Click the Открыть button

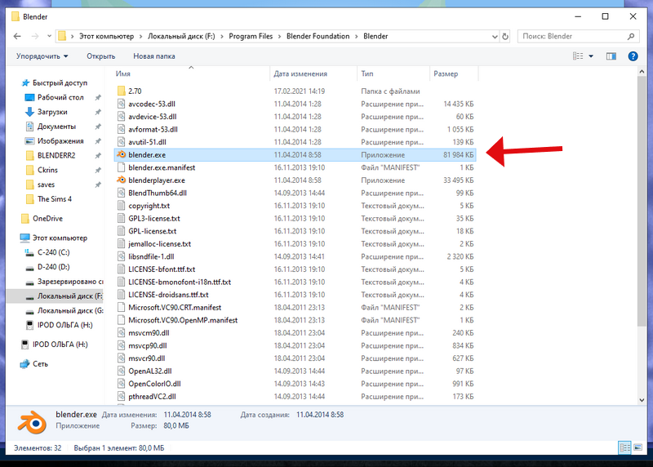[x=100, y=56]
